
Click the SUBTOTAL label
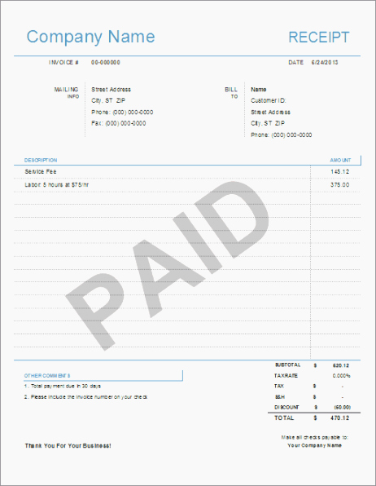288,365
